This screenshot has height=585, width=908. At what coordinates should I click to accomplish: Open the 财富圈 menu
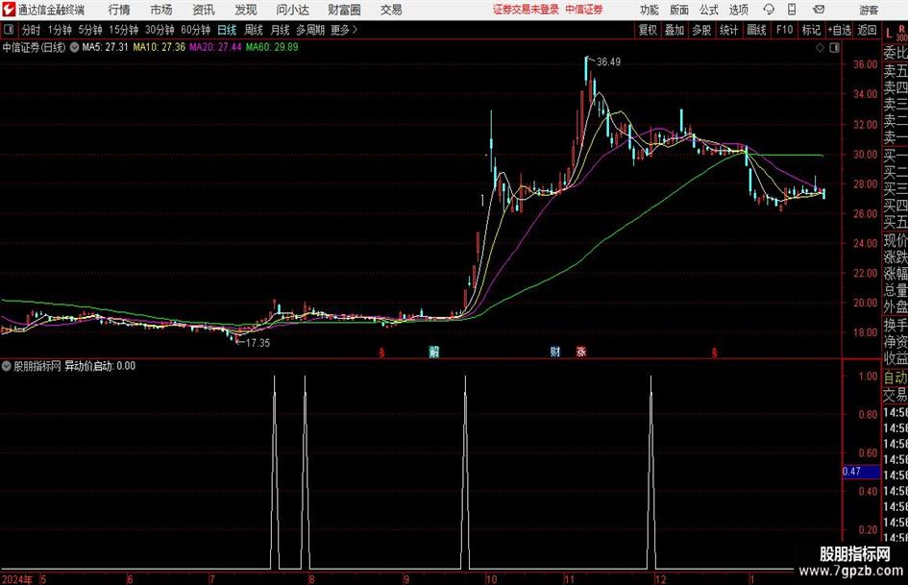344,10
